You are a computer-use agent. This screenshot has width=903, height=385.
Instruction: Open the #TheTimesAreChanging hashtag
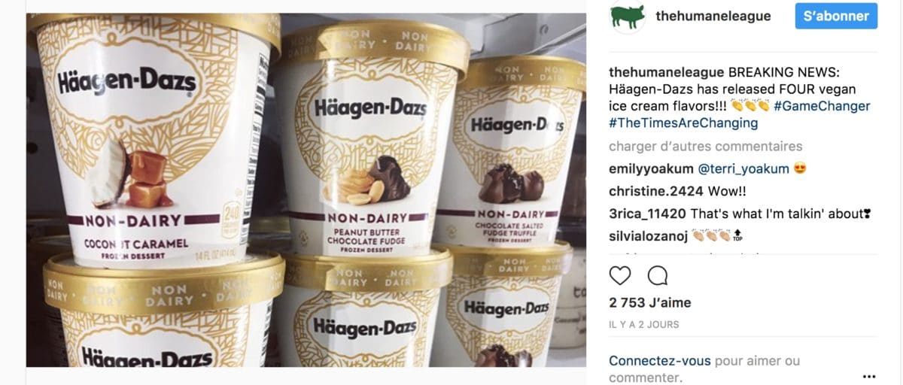pos(683,123)
